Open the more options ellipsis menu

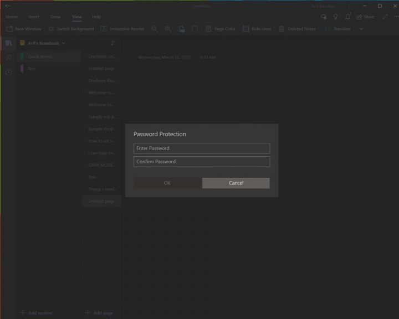pos(396,17)
